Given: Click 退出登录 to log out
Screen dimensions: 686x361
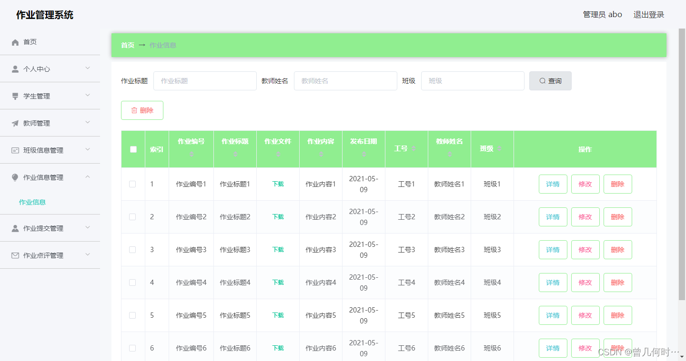Looking at the screenshot, I should point(648,14).
